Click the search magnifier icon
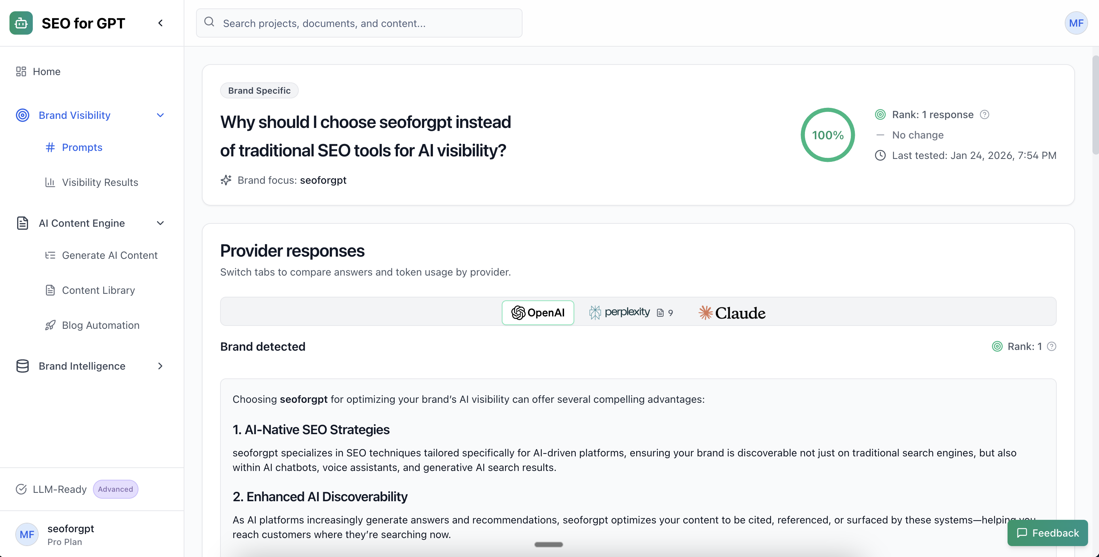The height and width of the screenshot is (557, 1099). point(210,22)
